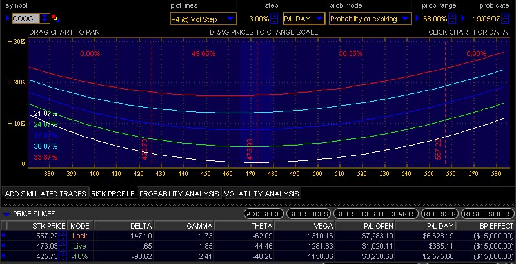Advance prob date with its up arrow
Image resolution: width=516 pixels, height=264 pixels.
[x=505, y=15]
